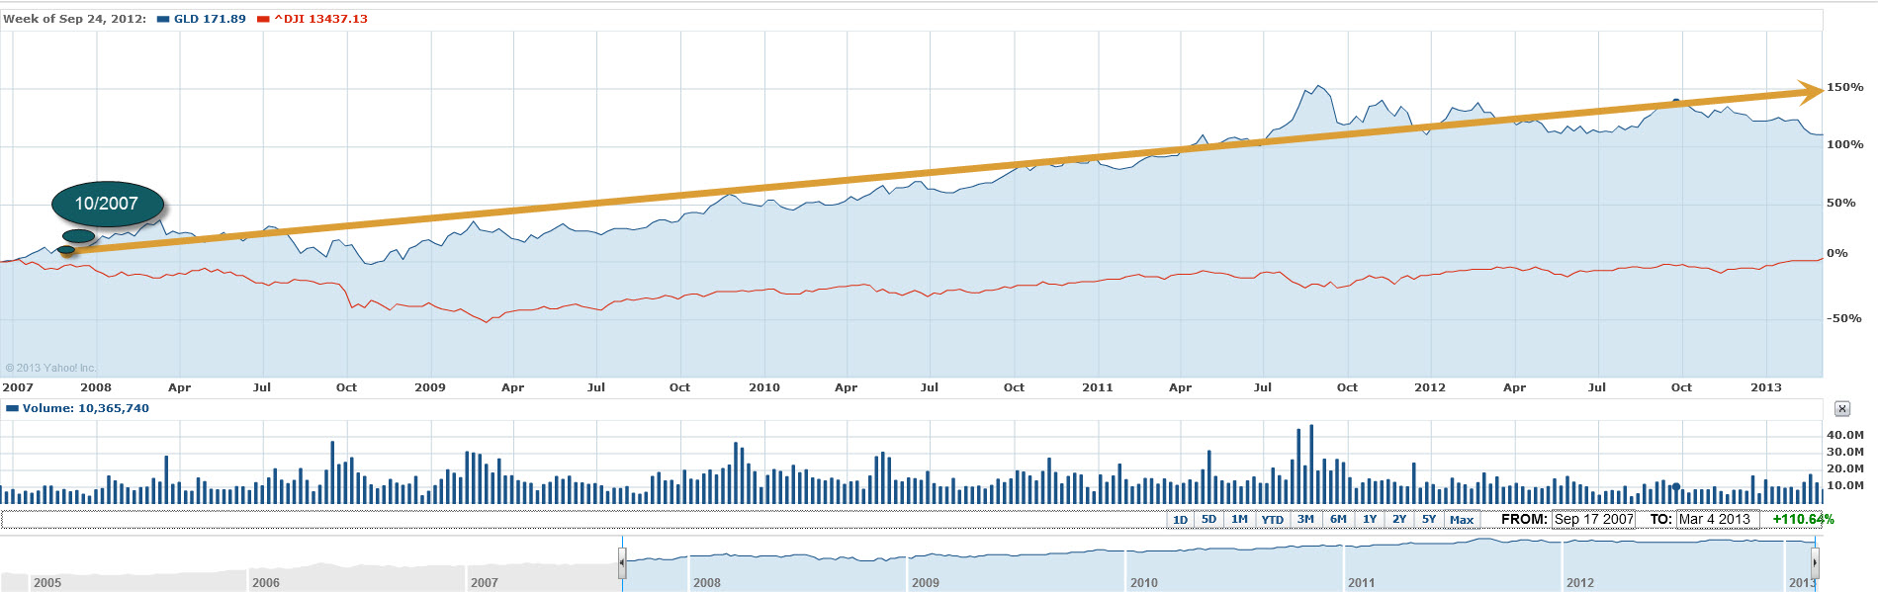This screenshot has width=1878, height=592.
Task: Choose the 3M range button
Action: click(x=1305, y=519)
